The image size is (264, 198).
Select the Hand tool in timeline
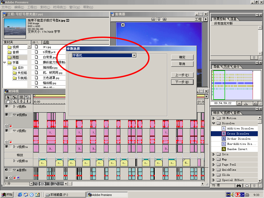[x=8, y=101]
